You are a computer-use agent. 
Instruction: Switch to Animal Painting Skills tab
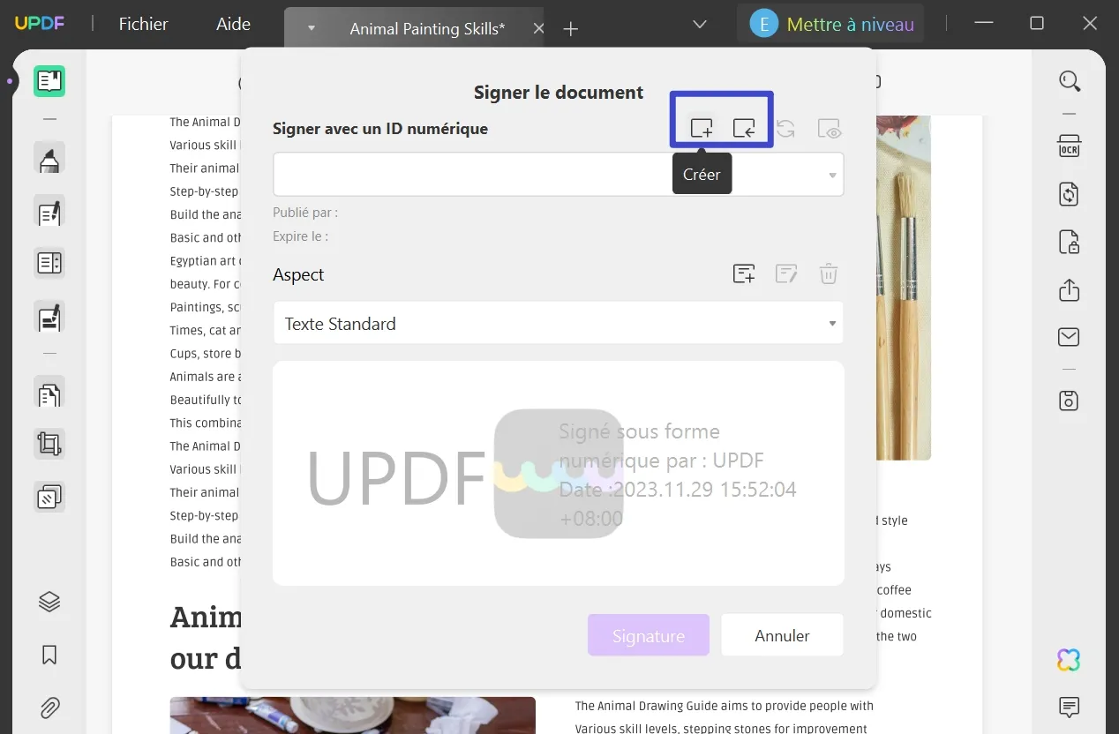pyautogui.click(x=427, y=28)
